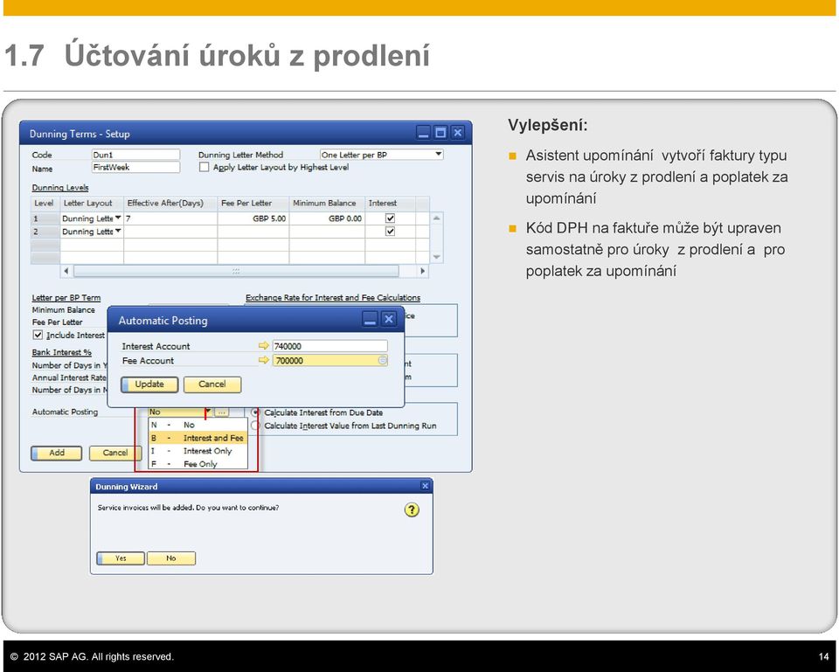Screen dimensions: 839x672
Task: Choose 'I - Interest Only' option
Action: [198, 451]
